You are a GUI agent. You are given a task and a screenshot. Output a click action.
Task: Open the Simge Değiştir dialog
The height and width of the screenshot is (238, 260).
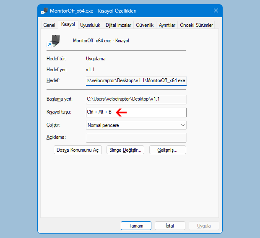[x=125, y=150]
